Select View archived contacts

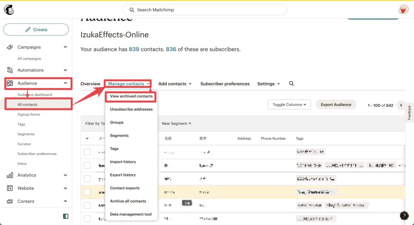tap(131, 96)
